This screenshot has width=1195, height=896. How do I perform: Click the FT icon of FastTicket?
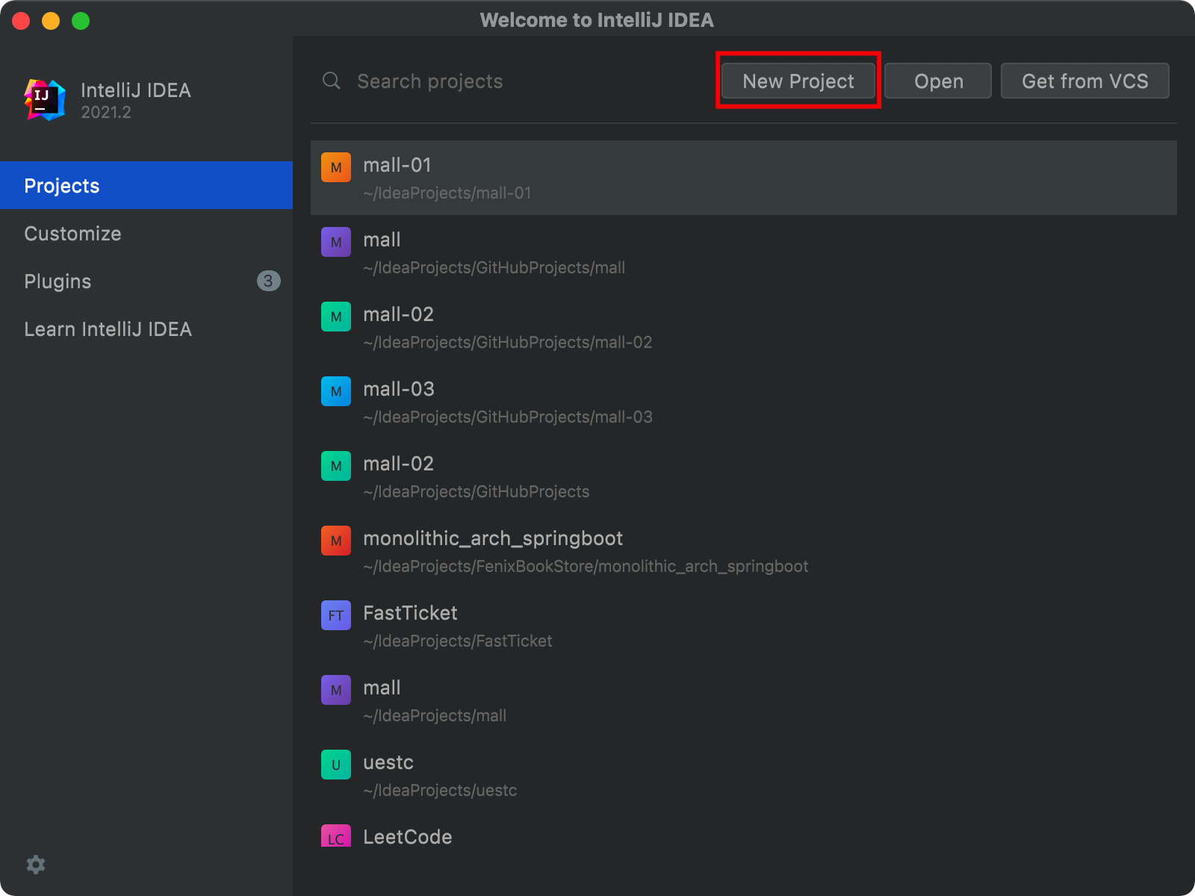pyautogui.click(x=336, y=615)
